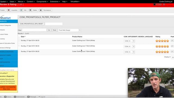Viewport: 174px width, 98px height.
Task: Click the Permissions lock icon
Action: (x=41, y=10)
